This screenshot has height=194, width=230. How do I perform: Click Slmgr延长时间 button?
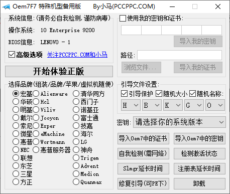coord(143,168)
